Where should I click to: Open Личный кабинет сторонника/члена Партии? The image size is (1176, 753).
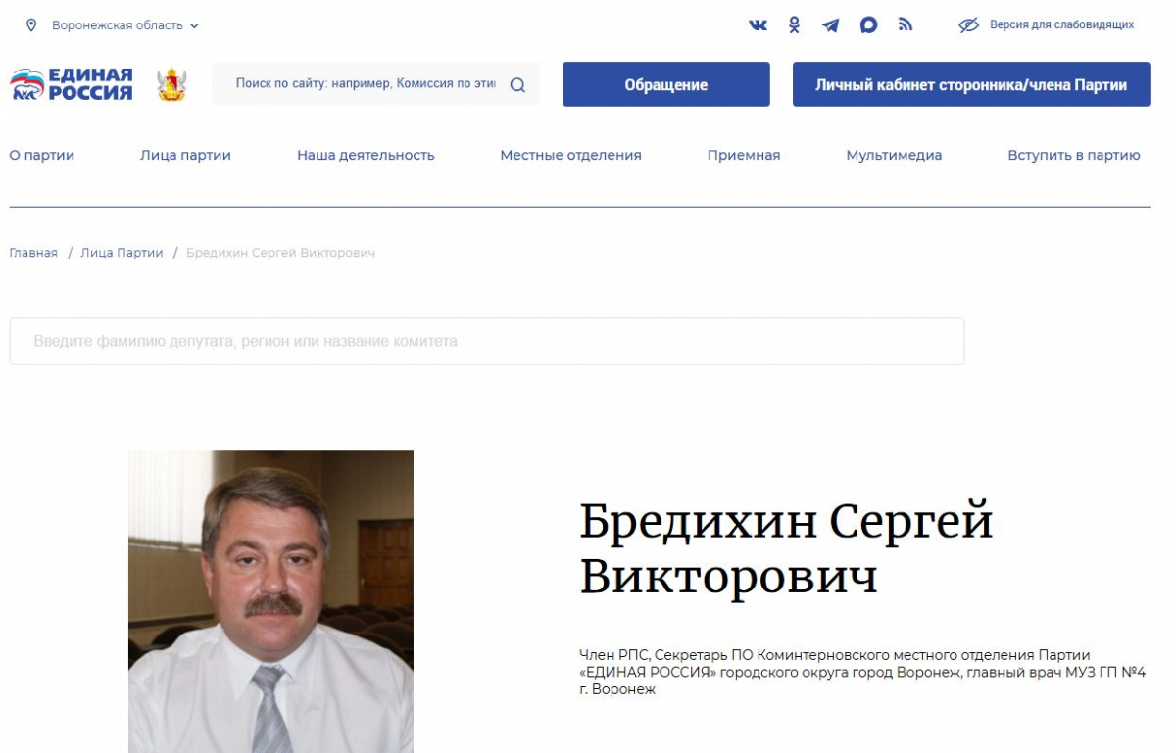(x=970, y=85)
